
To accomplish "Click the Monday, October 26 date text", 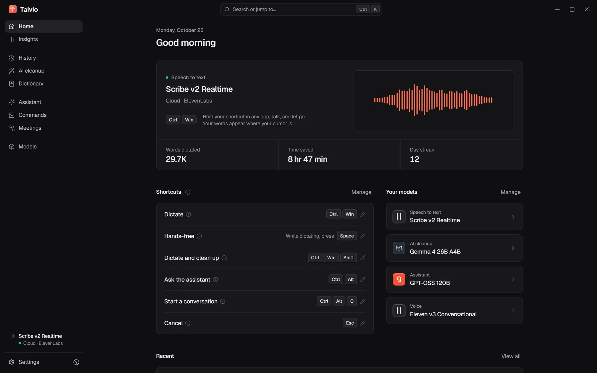I will (180, 30).
